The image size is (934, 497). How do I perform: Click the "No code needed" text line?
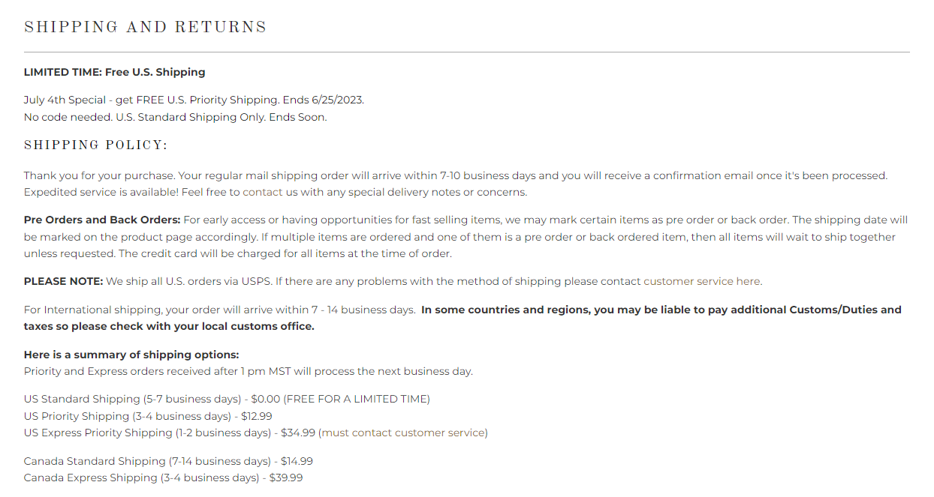(x=175, y=117)
